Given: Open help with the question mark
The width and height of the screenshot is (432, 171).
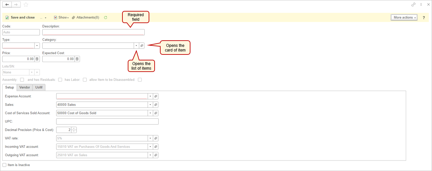Looking at the screenshot, I should pos(424,18).
